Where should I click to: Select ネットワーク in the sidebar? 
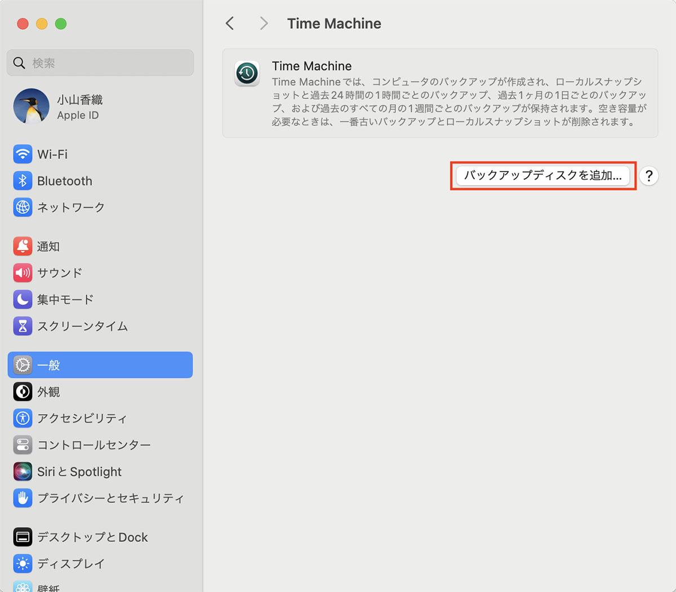(x=100, y=207)
